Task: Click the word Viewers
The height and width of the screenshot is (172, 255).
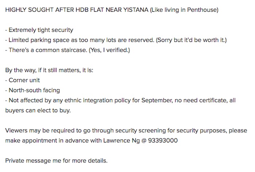Action: (x=16, y=130)
